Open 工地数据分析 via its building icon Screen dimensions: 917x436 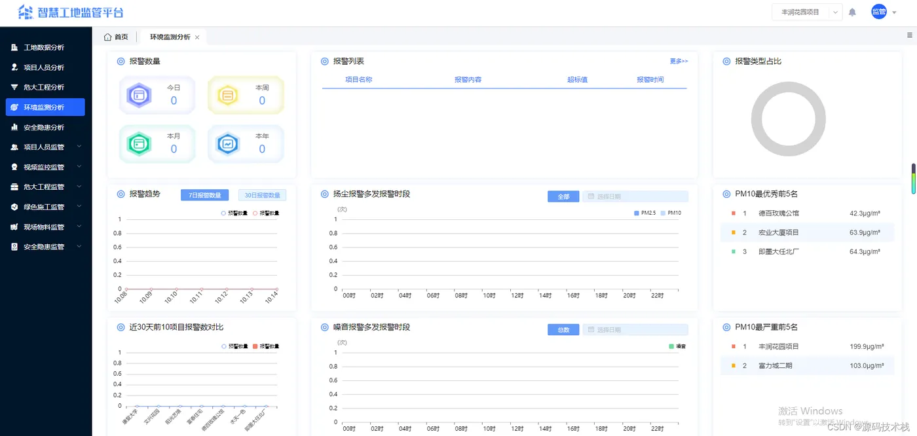tap(14, 47)
